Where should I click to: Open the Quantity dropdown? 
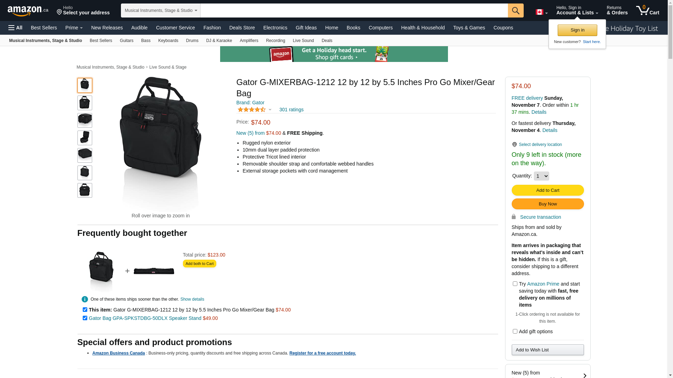541,176
